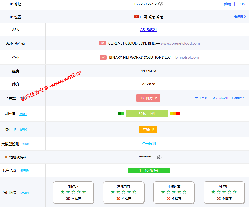Click the IP 地址(数字) row label
The width and height of the screenshot is (249, 207).
click(x=15, y=157)
